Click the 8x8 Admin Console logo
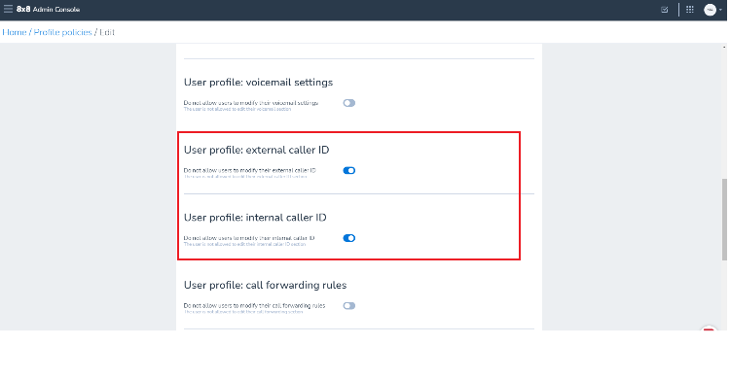 coord(48,10)
